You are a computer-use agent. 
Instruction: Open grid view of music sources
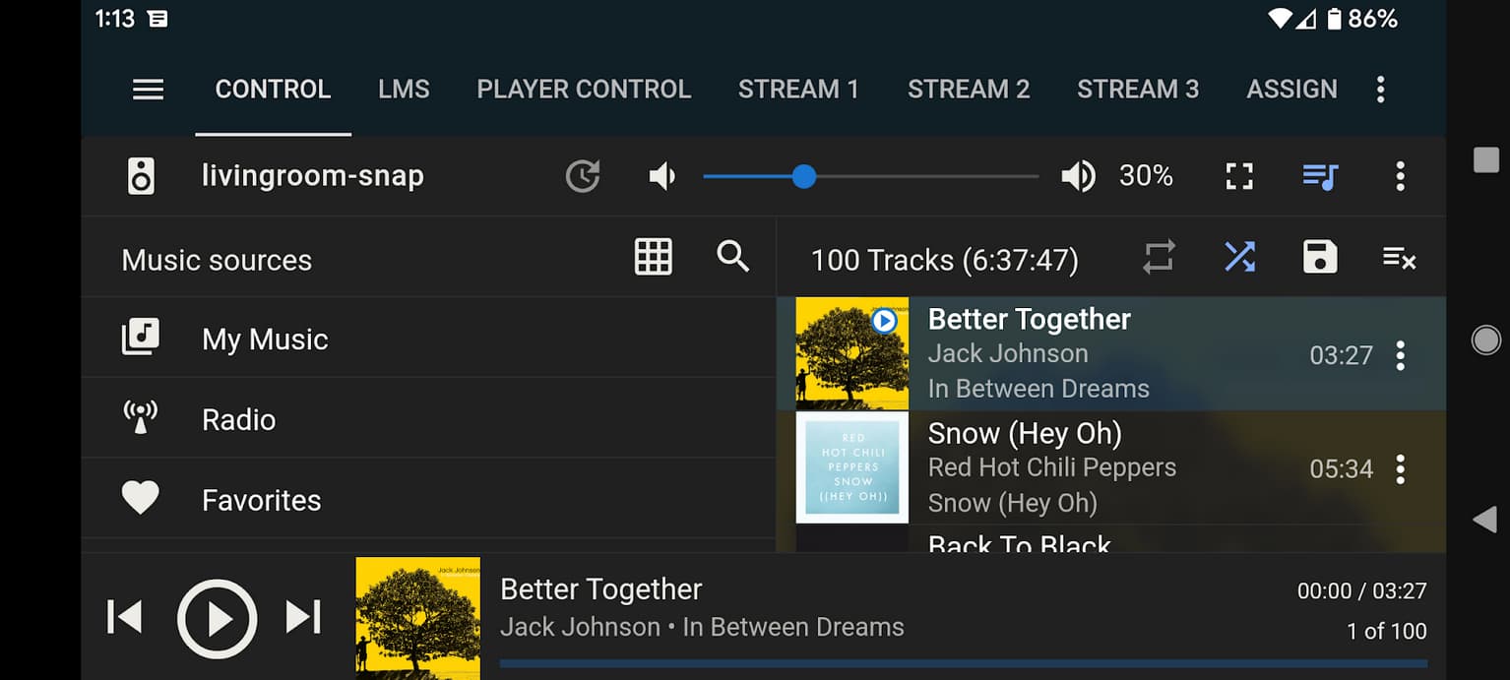[654, 257]
